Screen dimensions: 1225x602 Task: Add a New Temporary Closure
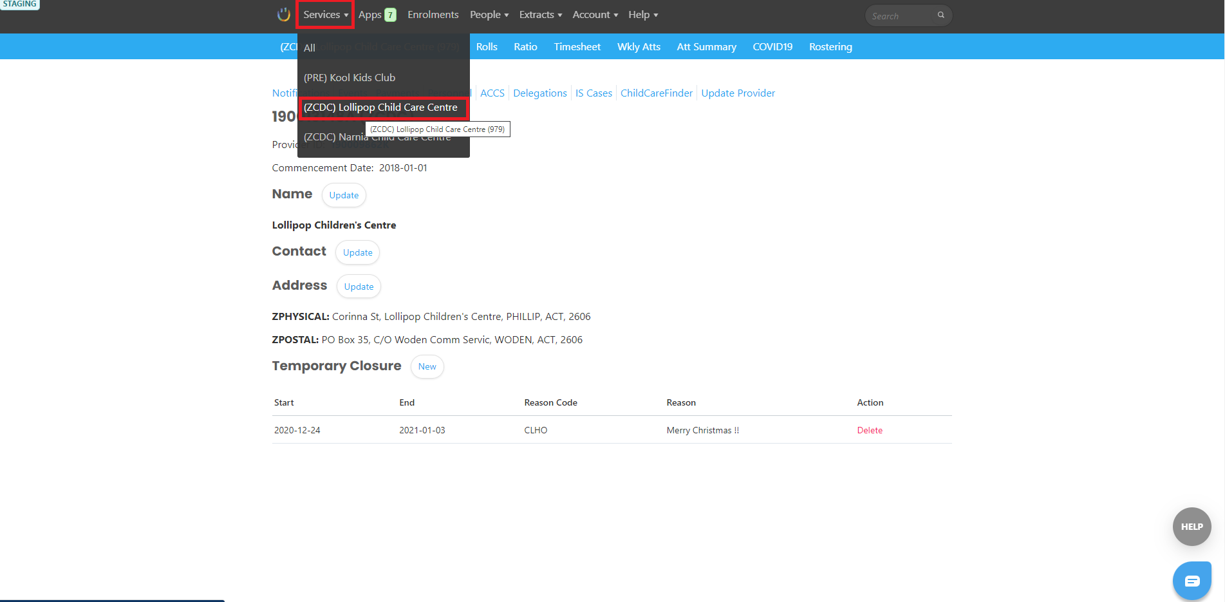(427, 366)
